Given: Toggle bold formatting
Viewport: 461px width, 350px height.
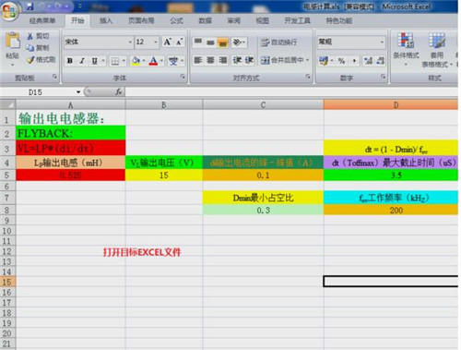Looking at the screenshot, I should pos(70,61).
